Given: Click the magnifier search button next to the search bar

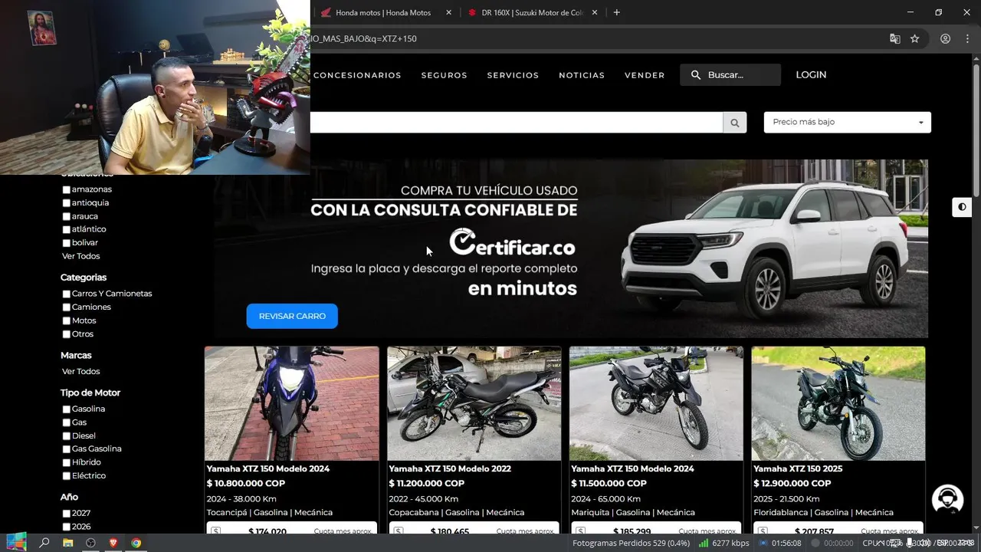Looking at the screenshot, I should click(x=734, y=123).
